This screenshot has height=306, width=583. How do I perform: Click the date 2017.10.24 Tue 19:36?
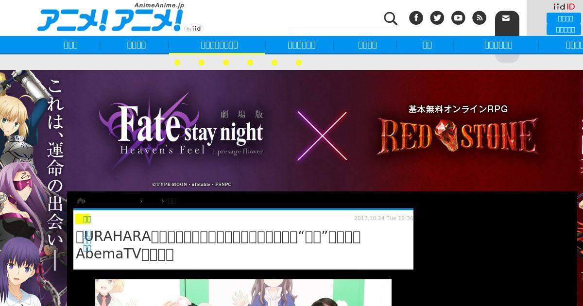click(383, 218)
